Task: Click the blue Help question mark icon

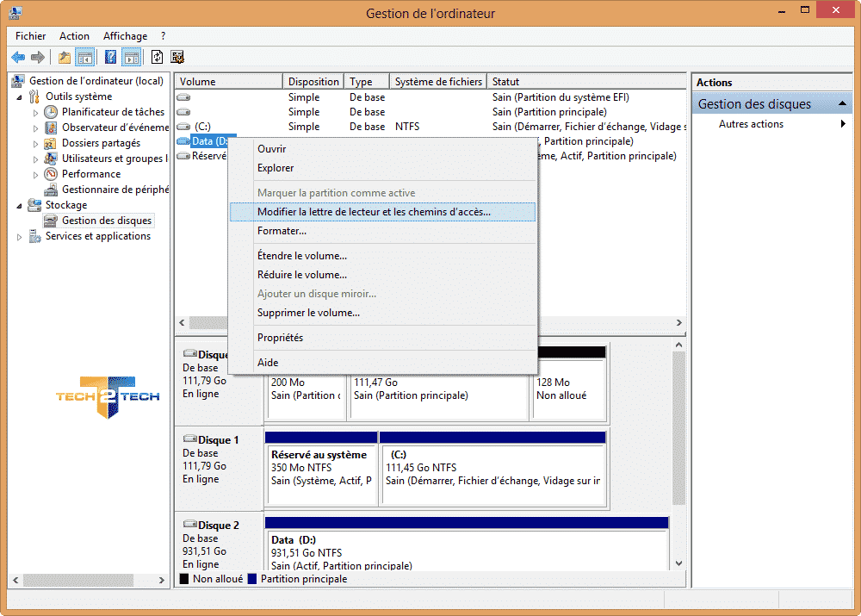Action: pos(110,58)
